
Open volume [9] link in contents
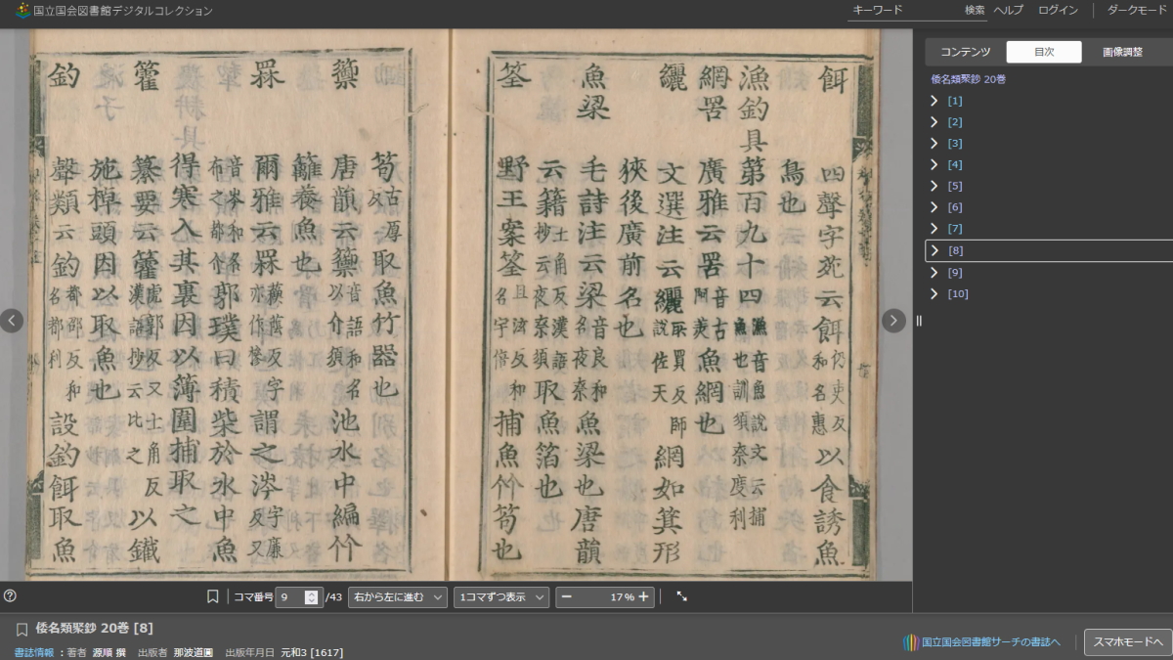[x=955, y=273]
